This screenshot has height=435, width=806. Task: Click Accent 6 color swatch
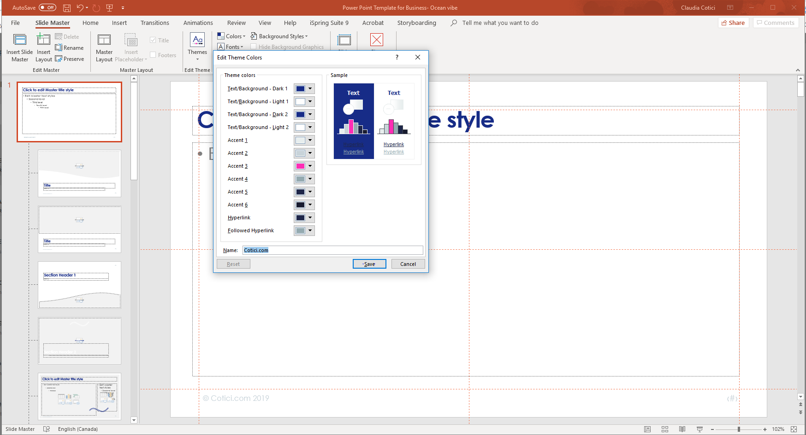pyautogui.click(x=300, y=205)
